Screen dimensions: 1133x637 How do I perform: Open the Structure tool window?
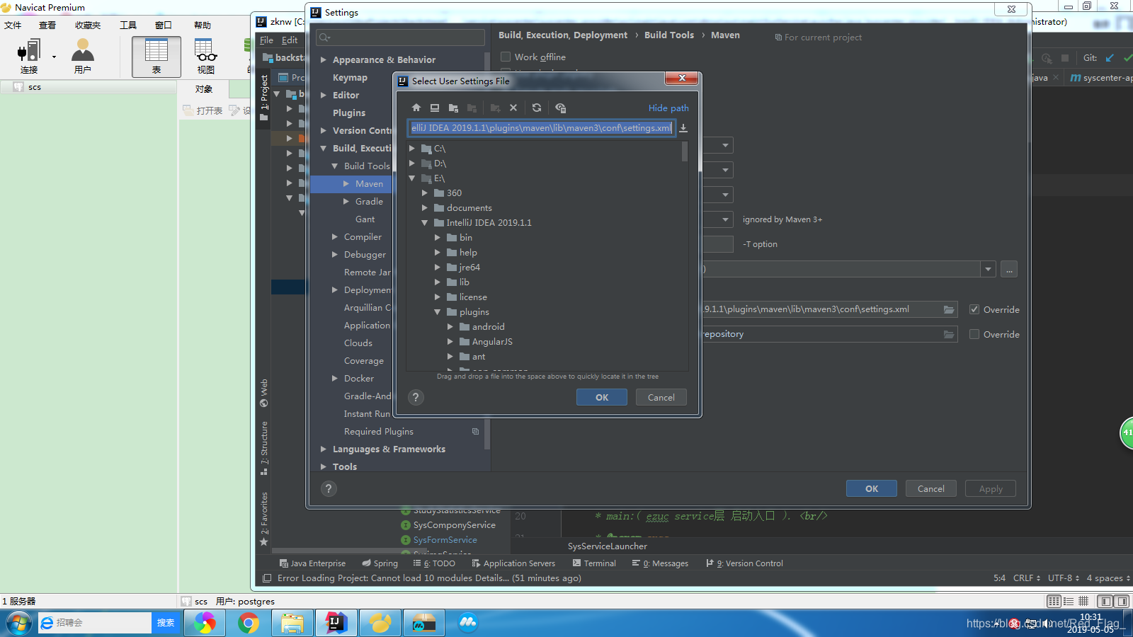(264, 448)
